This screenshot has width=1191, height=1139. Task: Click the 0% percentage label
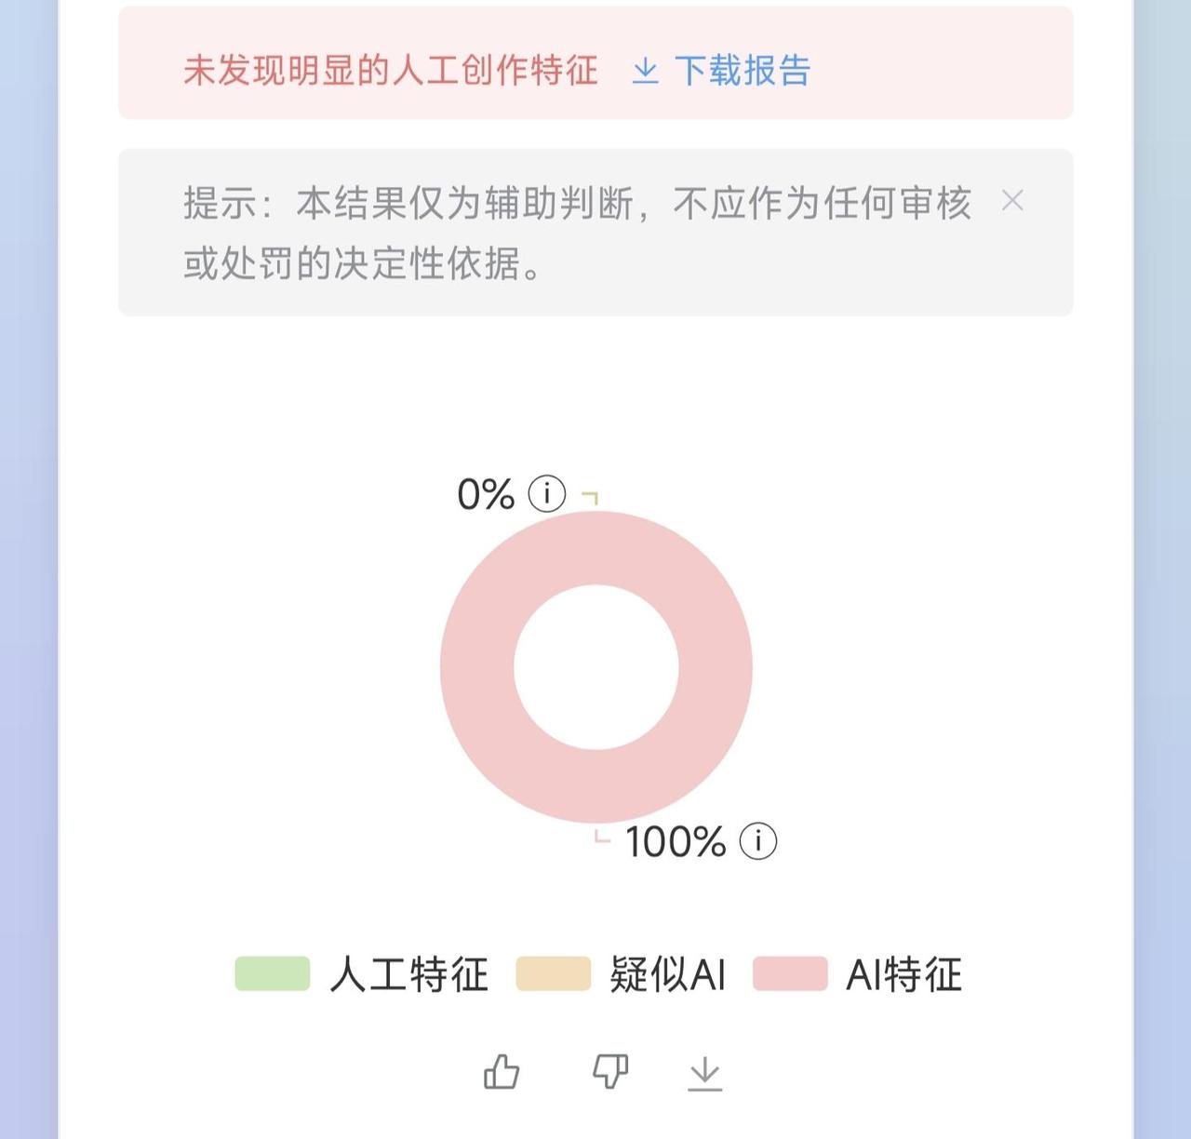point(486,494)
